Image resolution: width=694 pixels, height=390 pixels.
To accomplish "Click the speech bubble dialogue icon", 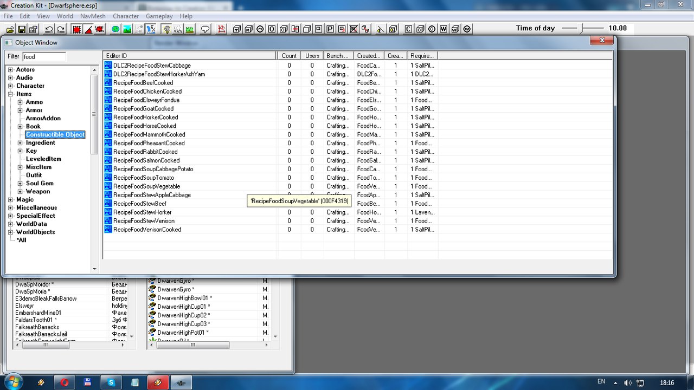I will tap(205, 29).
